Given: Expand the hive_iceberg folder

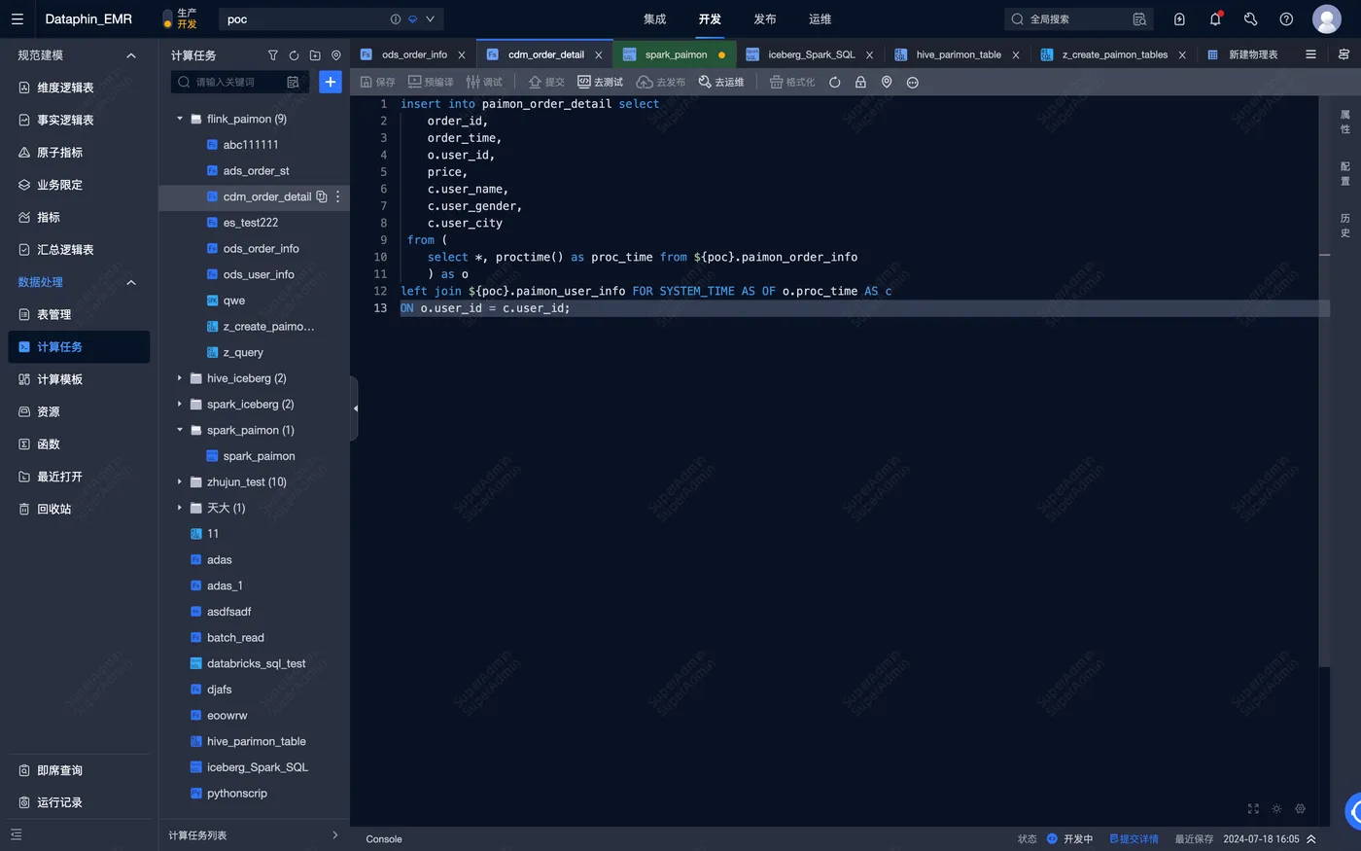Looking at the screenshot, I should click(180, 378).
